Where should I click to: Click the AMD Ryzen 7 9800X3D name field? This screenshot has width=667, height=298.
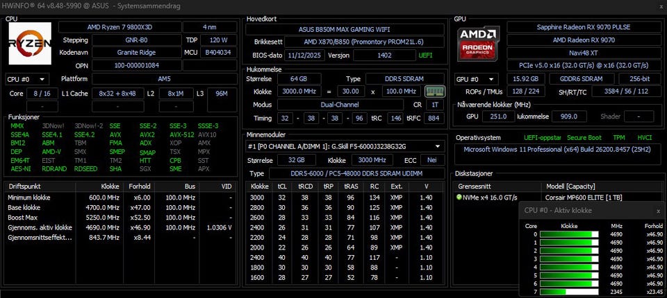point(120,27)
